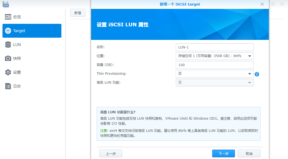Open the 总览 overview icon in sidebar
The height and width of the screenshot is (159, 288).
tap(8, 17)
